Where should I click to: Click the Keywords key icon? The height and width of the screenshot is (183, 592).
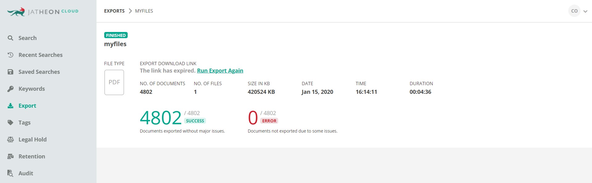10,89
